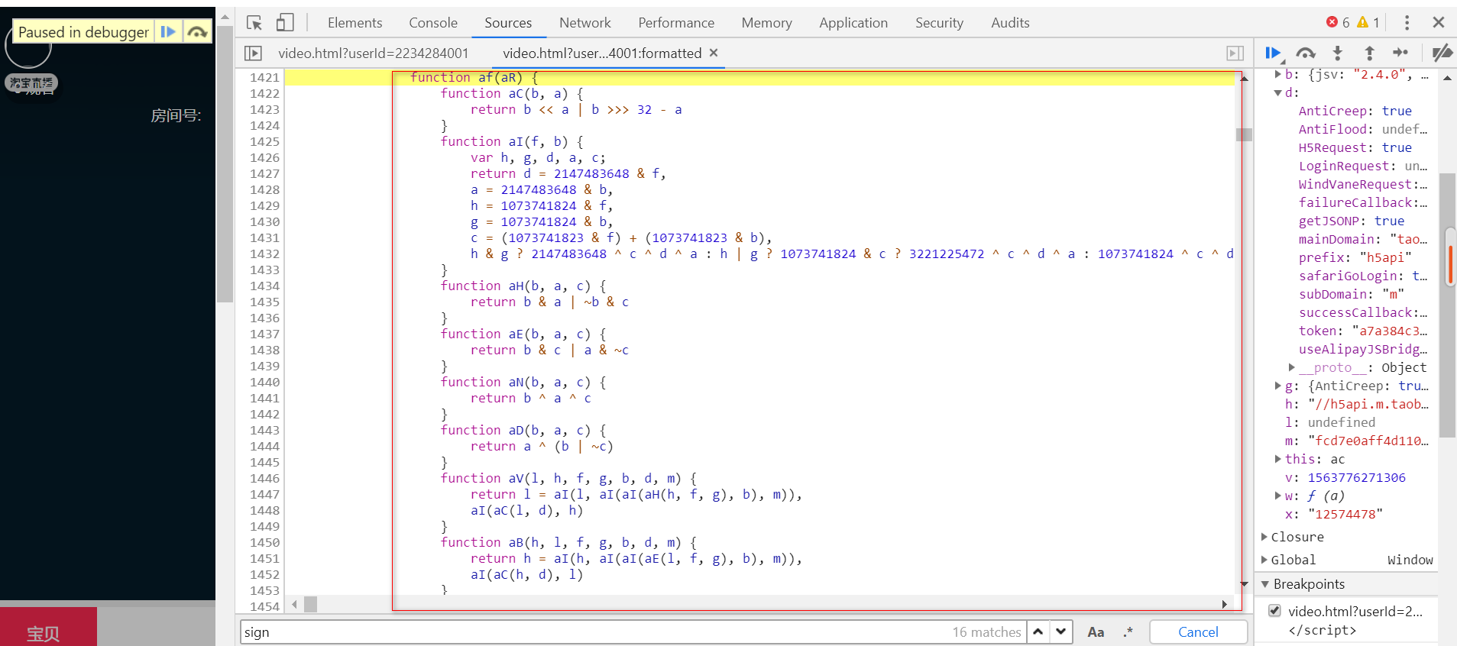Image resolution: width=1457 pixels, height=646 pixels.
Task: Cancel the search bar
Action: tap(1198, 631)
